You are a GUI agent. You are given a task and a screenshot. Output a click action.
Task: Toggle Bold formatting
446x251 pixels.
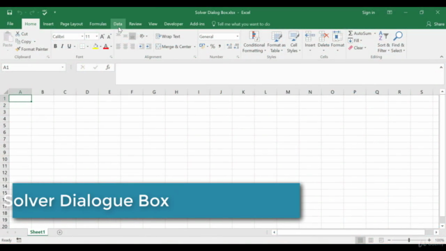(55, 47)
